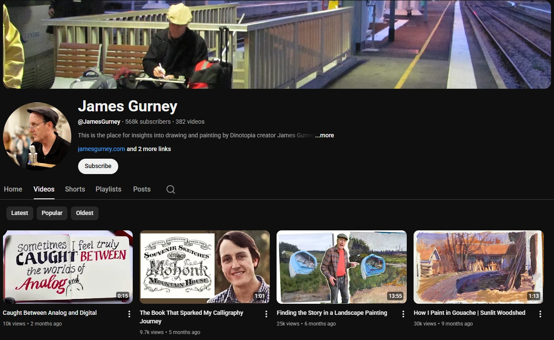The image size is (554, 340).
Task: Visit the jamesgurney.com link
Action: pos(101,149)
